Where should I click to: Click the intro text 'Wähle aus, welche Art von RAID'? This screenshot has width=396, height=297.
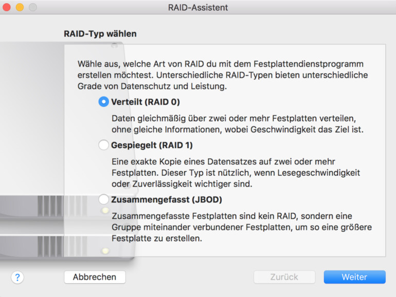pyautogui.click(x=141, y=64)
